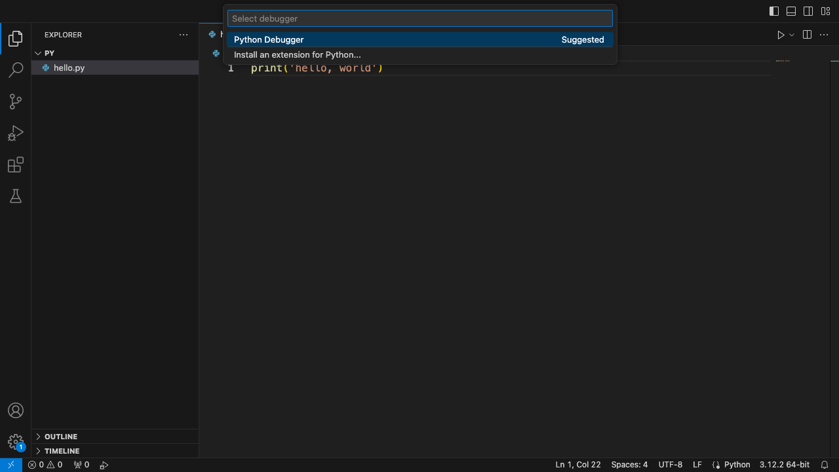Open remote window indicator in status bar
Image resolution: width=839 pixels, height=472 pixels.
(11, 465)
